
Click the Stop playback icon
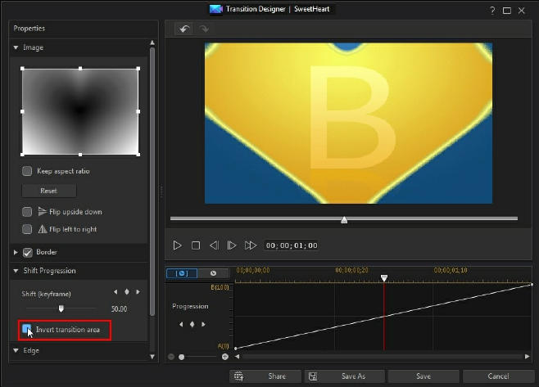196,245
